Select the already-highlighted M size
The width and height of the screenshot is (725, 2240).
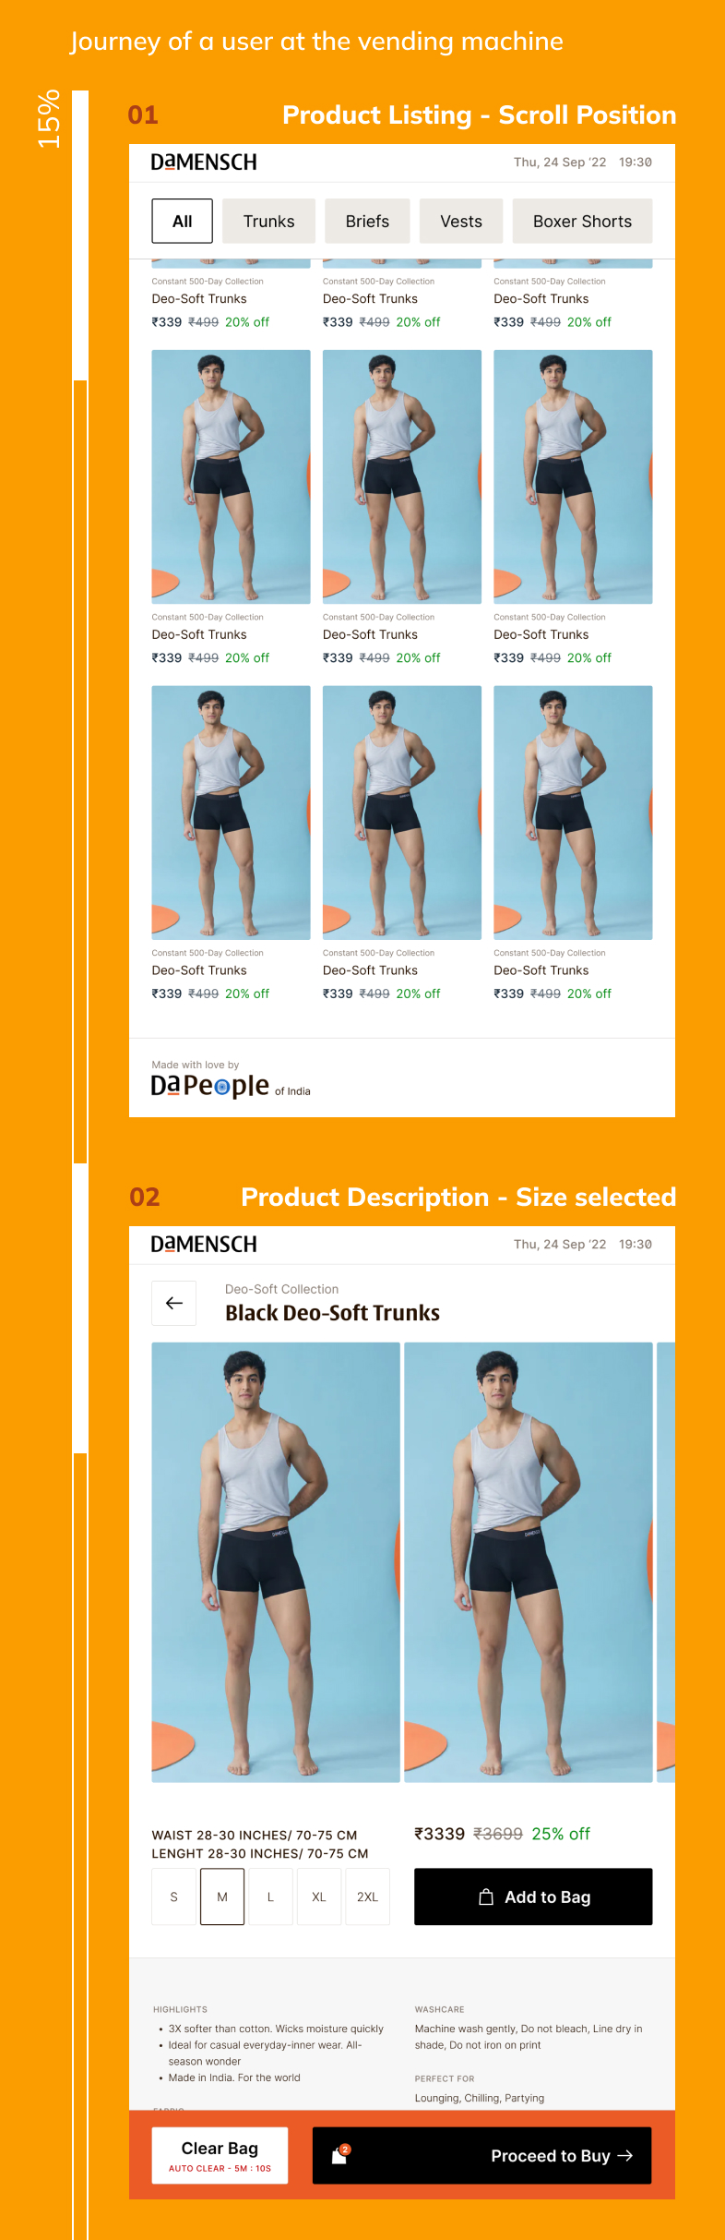pyautogui.click(x=222, y=1897)
